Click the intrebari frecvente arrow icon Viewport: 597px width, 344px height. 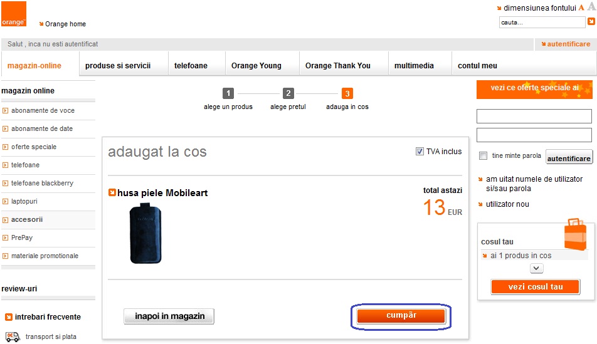click(x=9, y=317)
